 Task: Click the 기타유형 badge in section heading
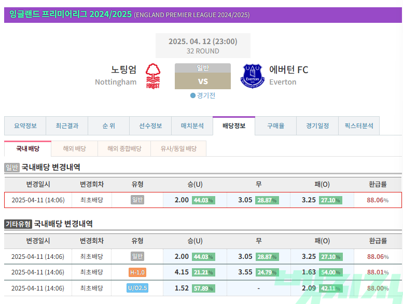[x=18, y=224]
